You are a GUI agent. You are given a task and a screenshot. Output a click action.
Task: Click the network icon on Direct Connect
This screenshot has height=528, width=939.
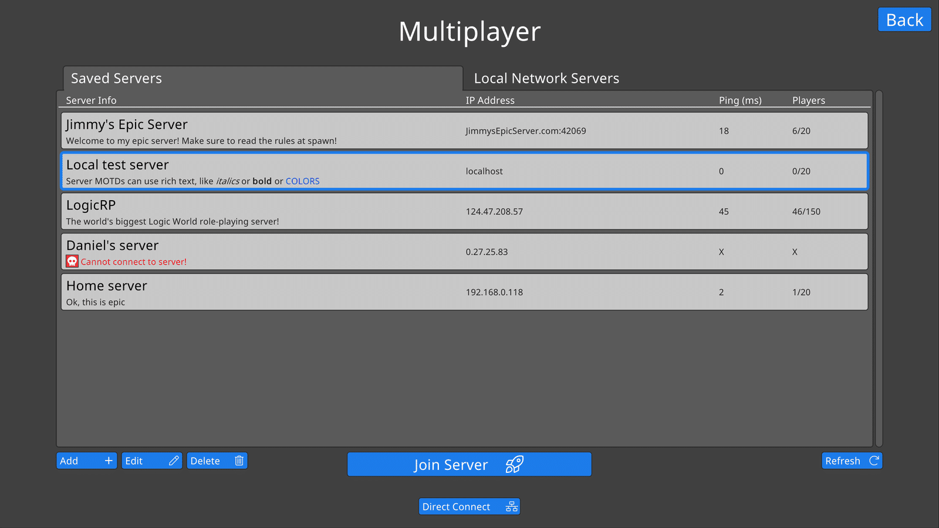(x=512, y=506)
